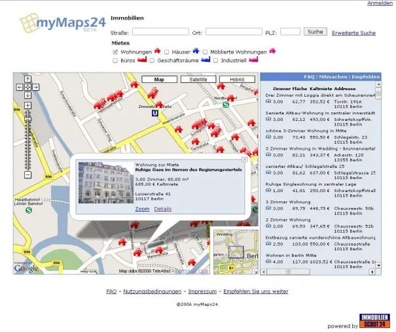The width and height of the screenshot is (396, 332).
Task: Open photo icon for Ackerstr. 120 listing
Action: point(268,154)
